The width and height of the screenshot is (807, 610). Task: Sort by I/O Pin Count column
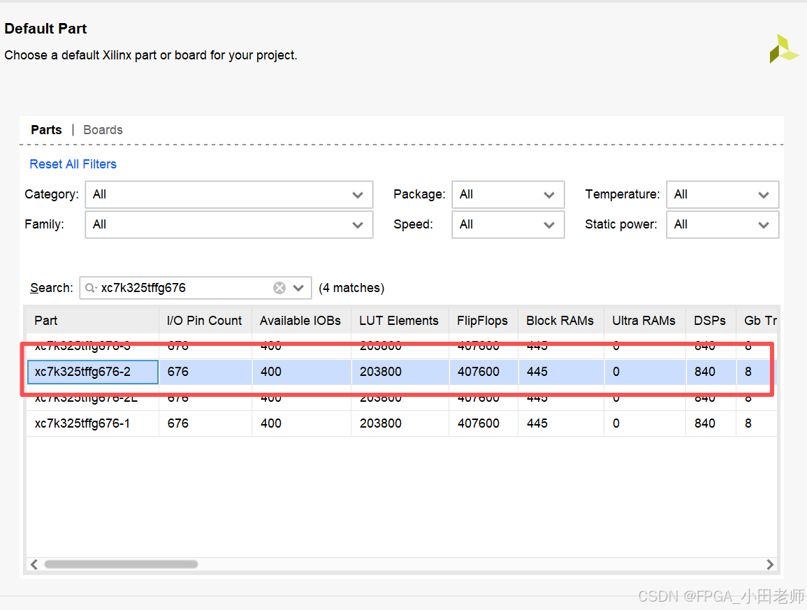[205, 321]
